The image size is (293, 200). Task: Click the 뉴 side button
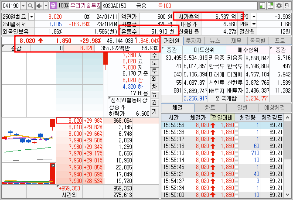tap(154, 94)
